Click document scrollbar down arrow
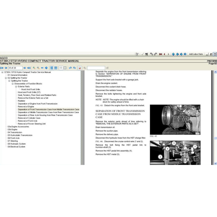217x217 pixels. point(215,163)
